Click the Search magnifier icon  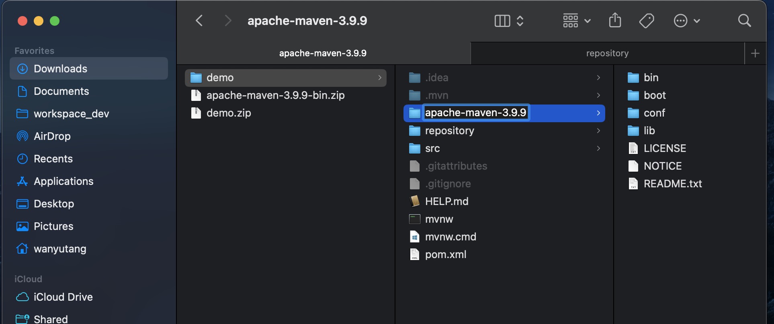pos(744,21)
